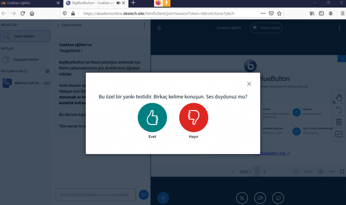Make presentation fullscreen
The image size is (346, 205).
(x=342, y=172)
